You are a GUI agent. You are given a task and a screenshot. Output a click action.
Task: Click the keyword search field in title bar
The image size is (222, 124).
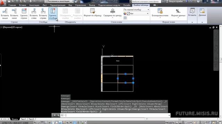[x=146, y=1]
